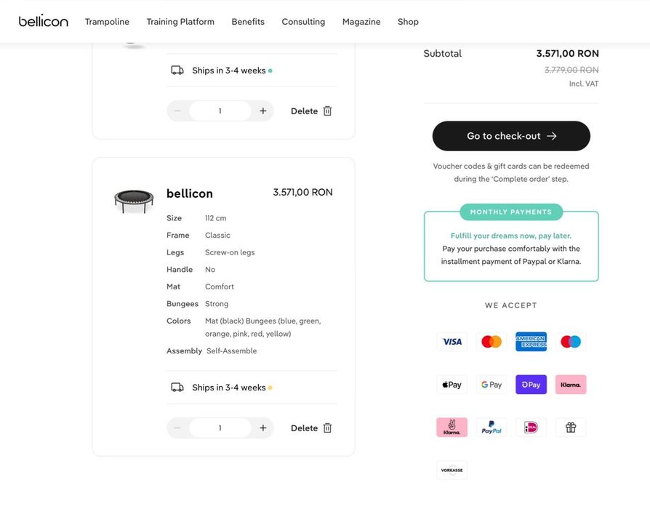Click the bellicon logo

click(x=44, y=22)
